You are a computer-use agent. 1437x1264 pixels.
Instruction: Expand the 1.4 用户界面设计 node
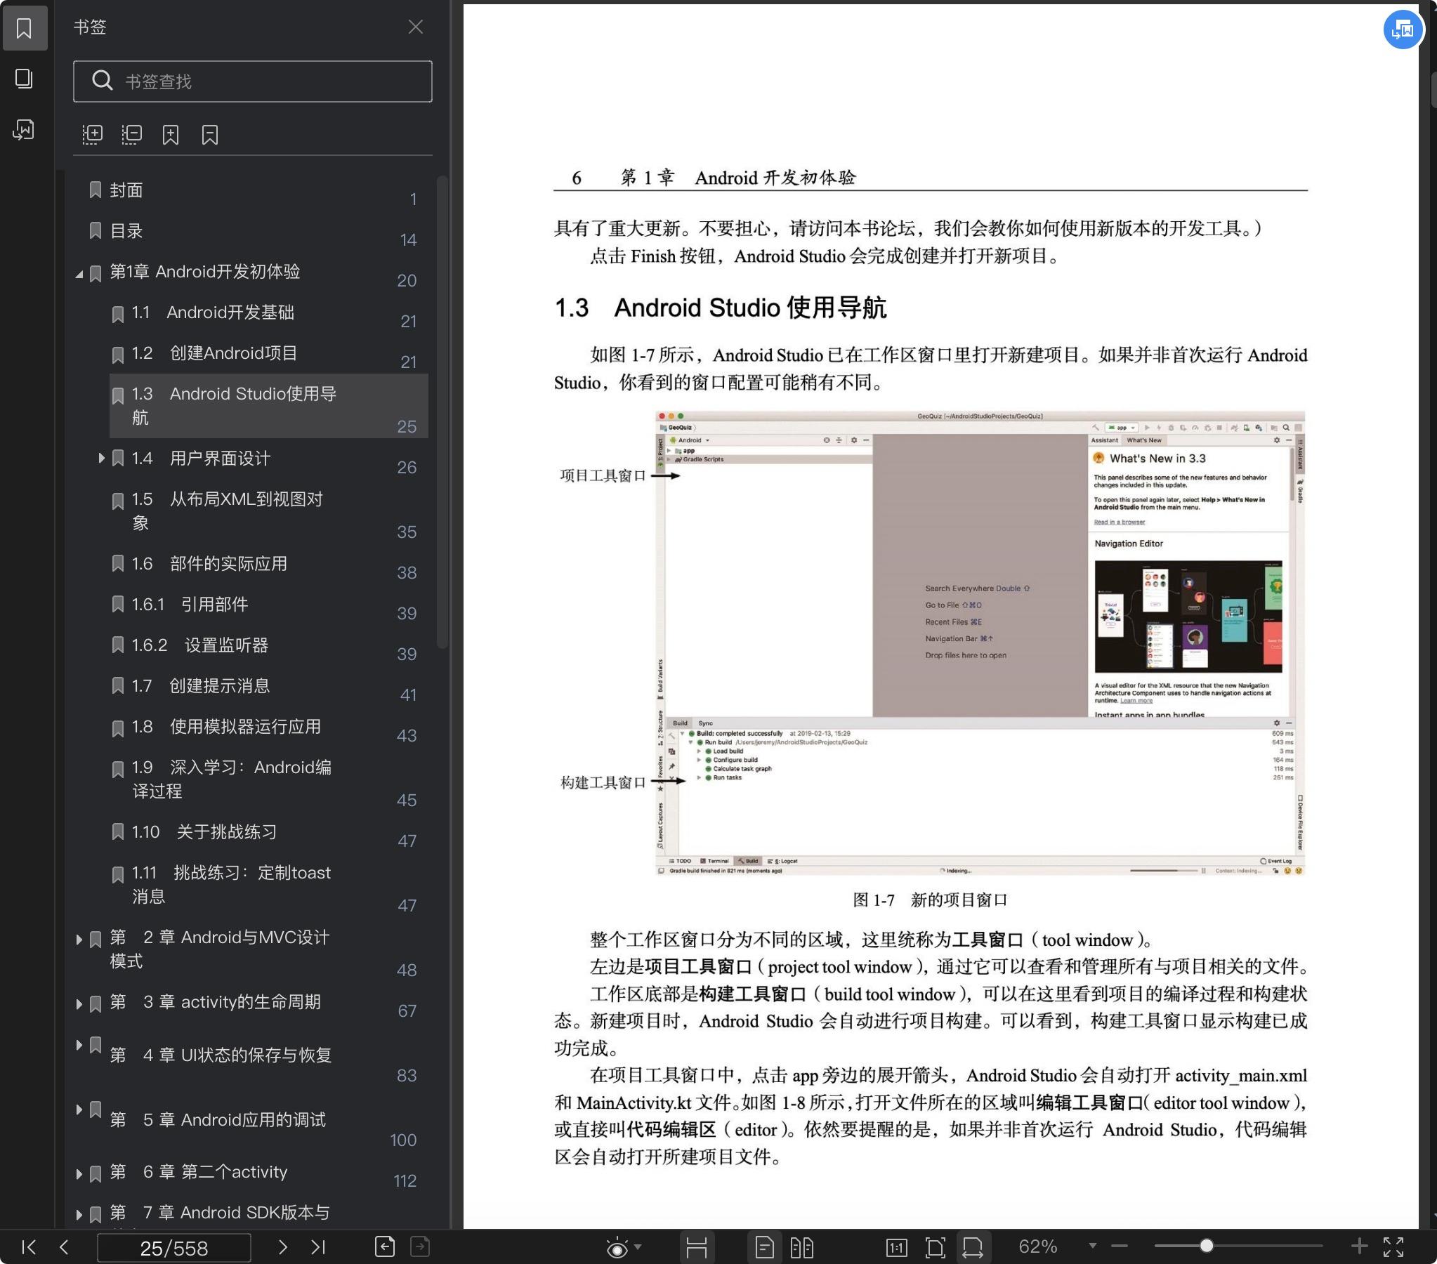pos(101,459)
